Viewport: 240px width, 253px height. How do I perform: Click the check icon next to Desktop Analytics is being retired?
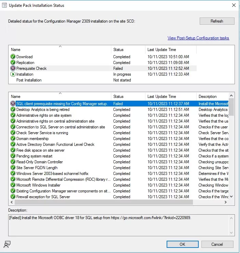[x=13, y=110]
